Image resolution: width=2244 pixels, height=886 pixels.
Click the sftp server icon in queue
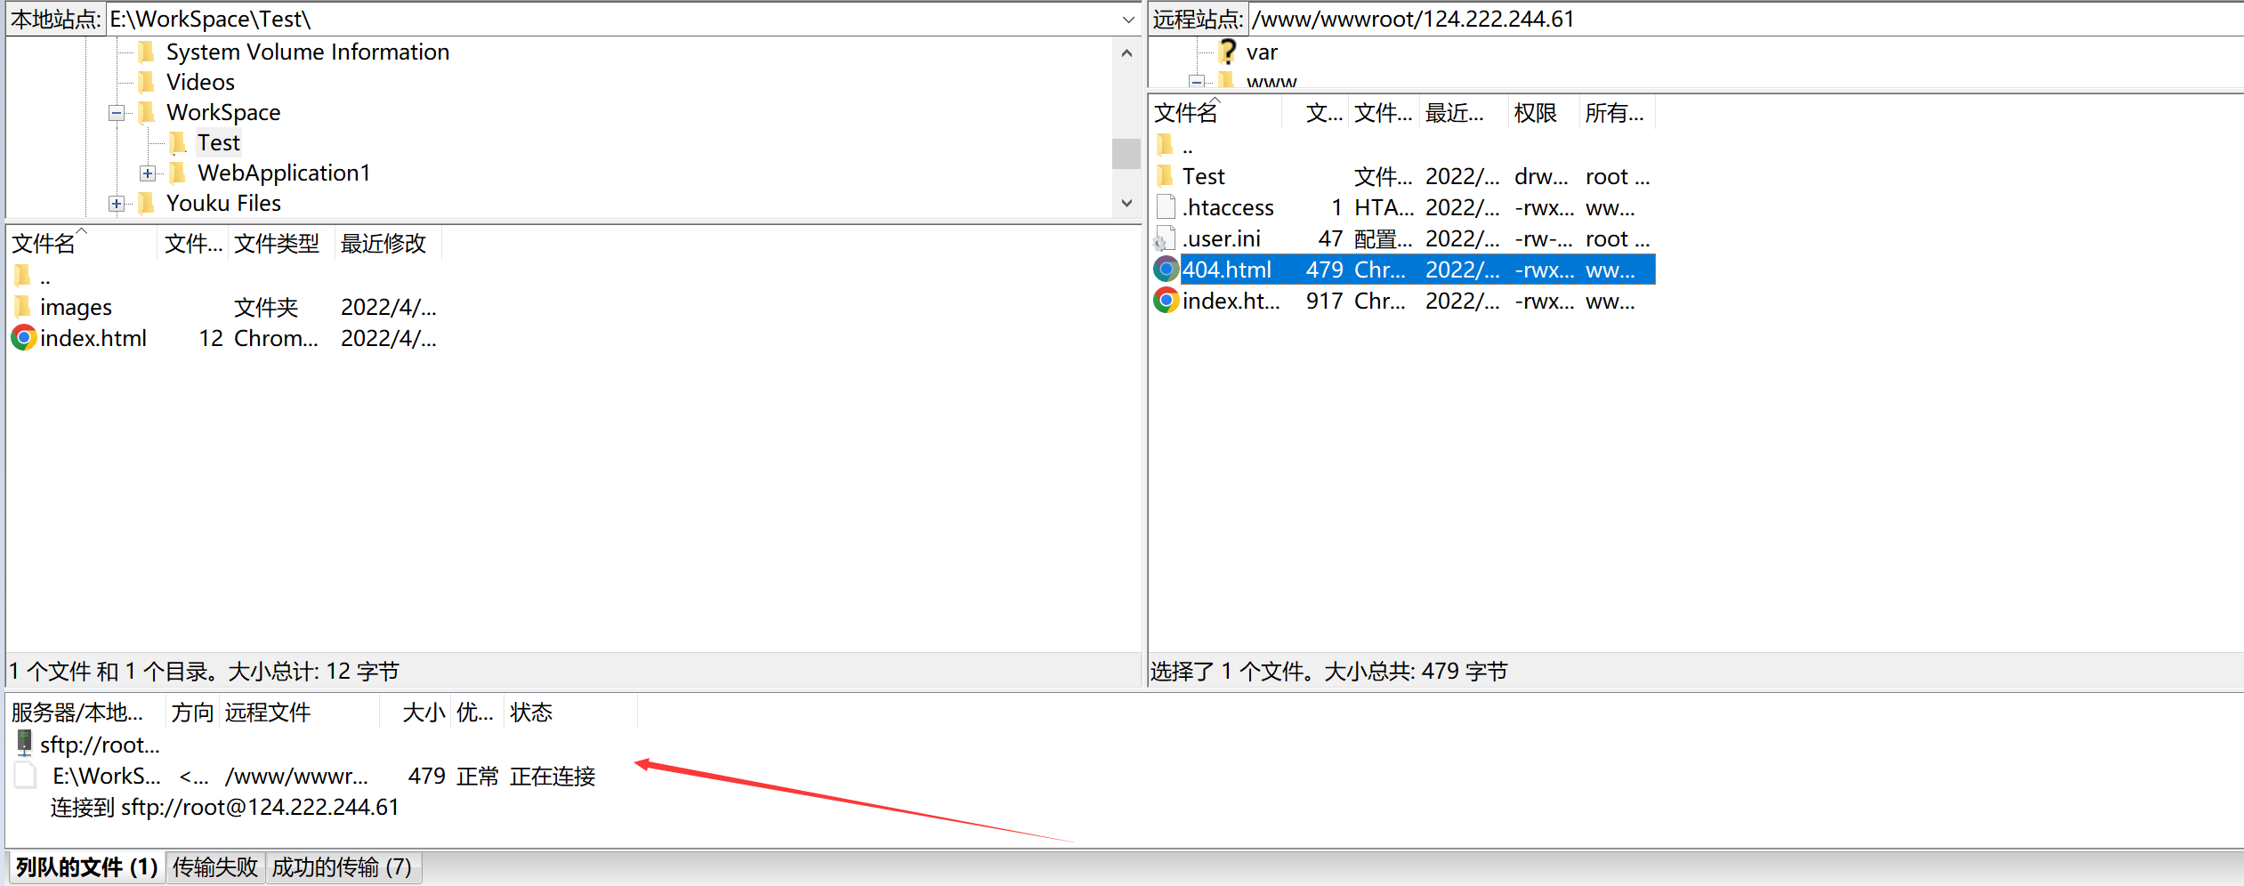24,744
